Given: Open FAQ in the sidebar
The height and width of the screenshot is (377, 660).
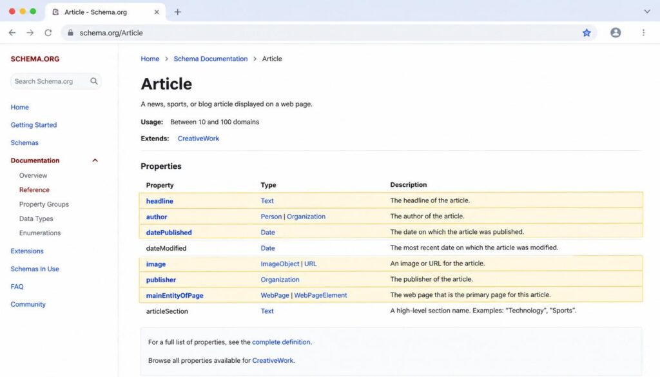Looking at the screenshot, I should click(17, 287).
